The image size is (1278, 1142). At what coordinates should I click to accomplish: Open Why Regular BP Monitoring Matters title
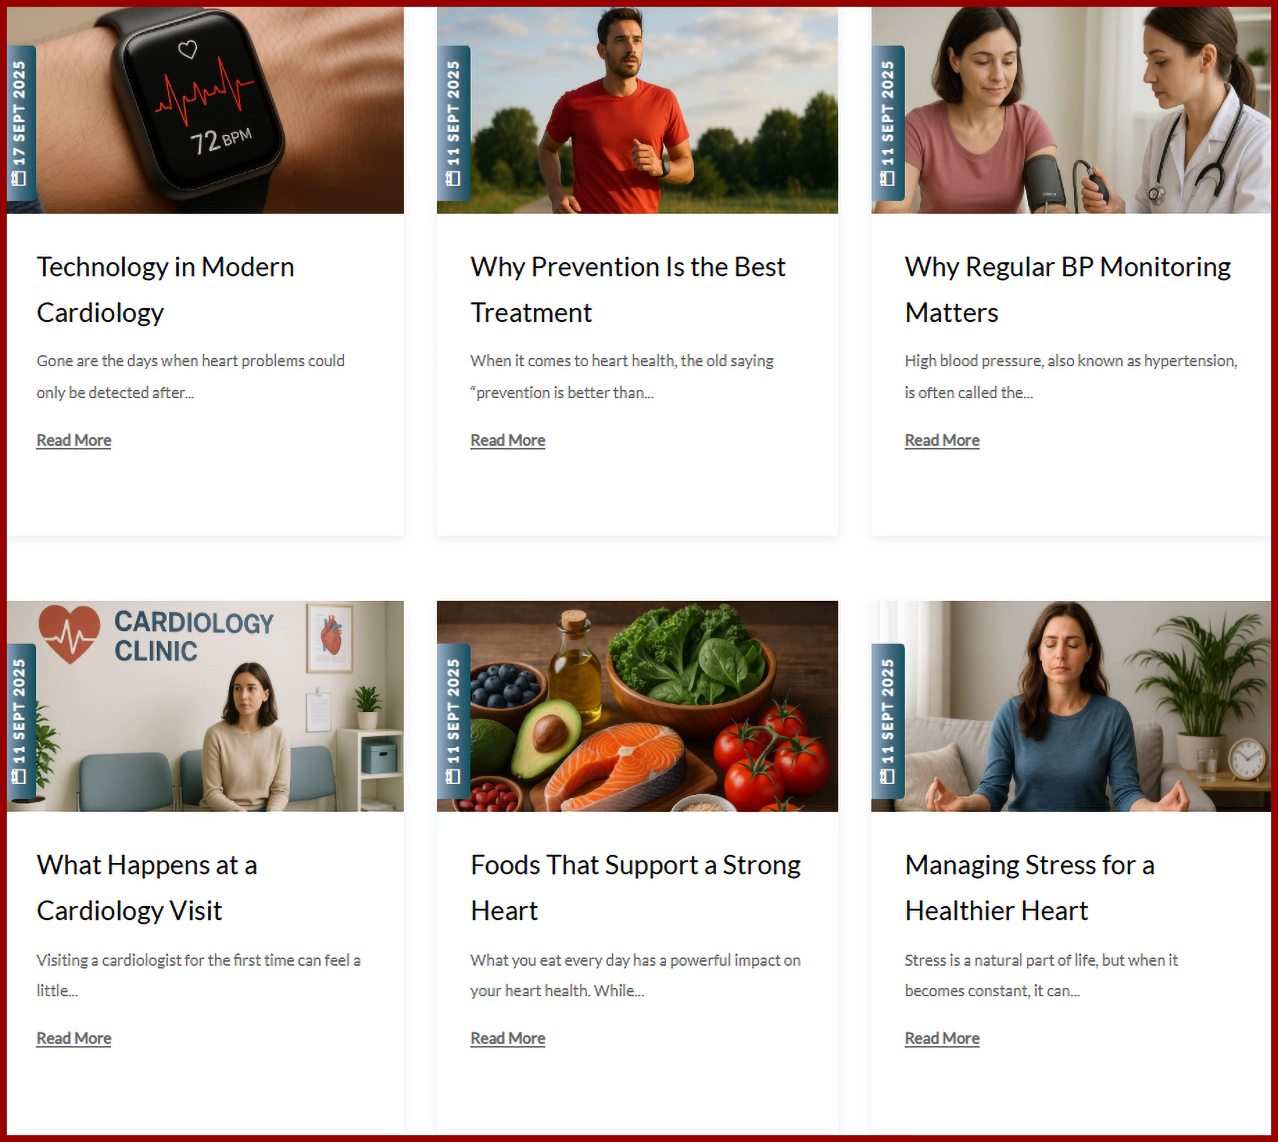click(1068, 290)
